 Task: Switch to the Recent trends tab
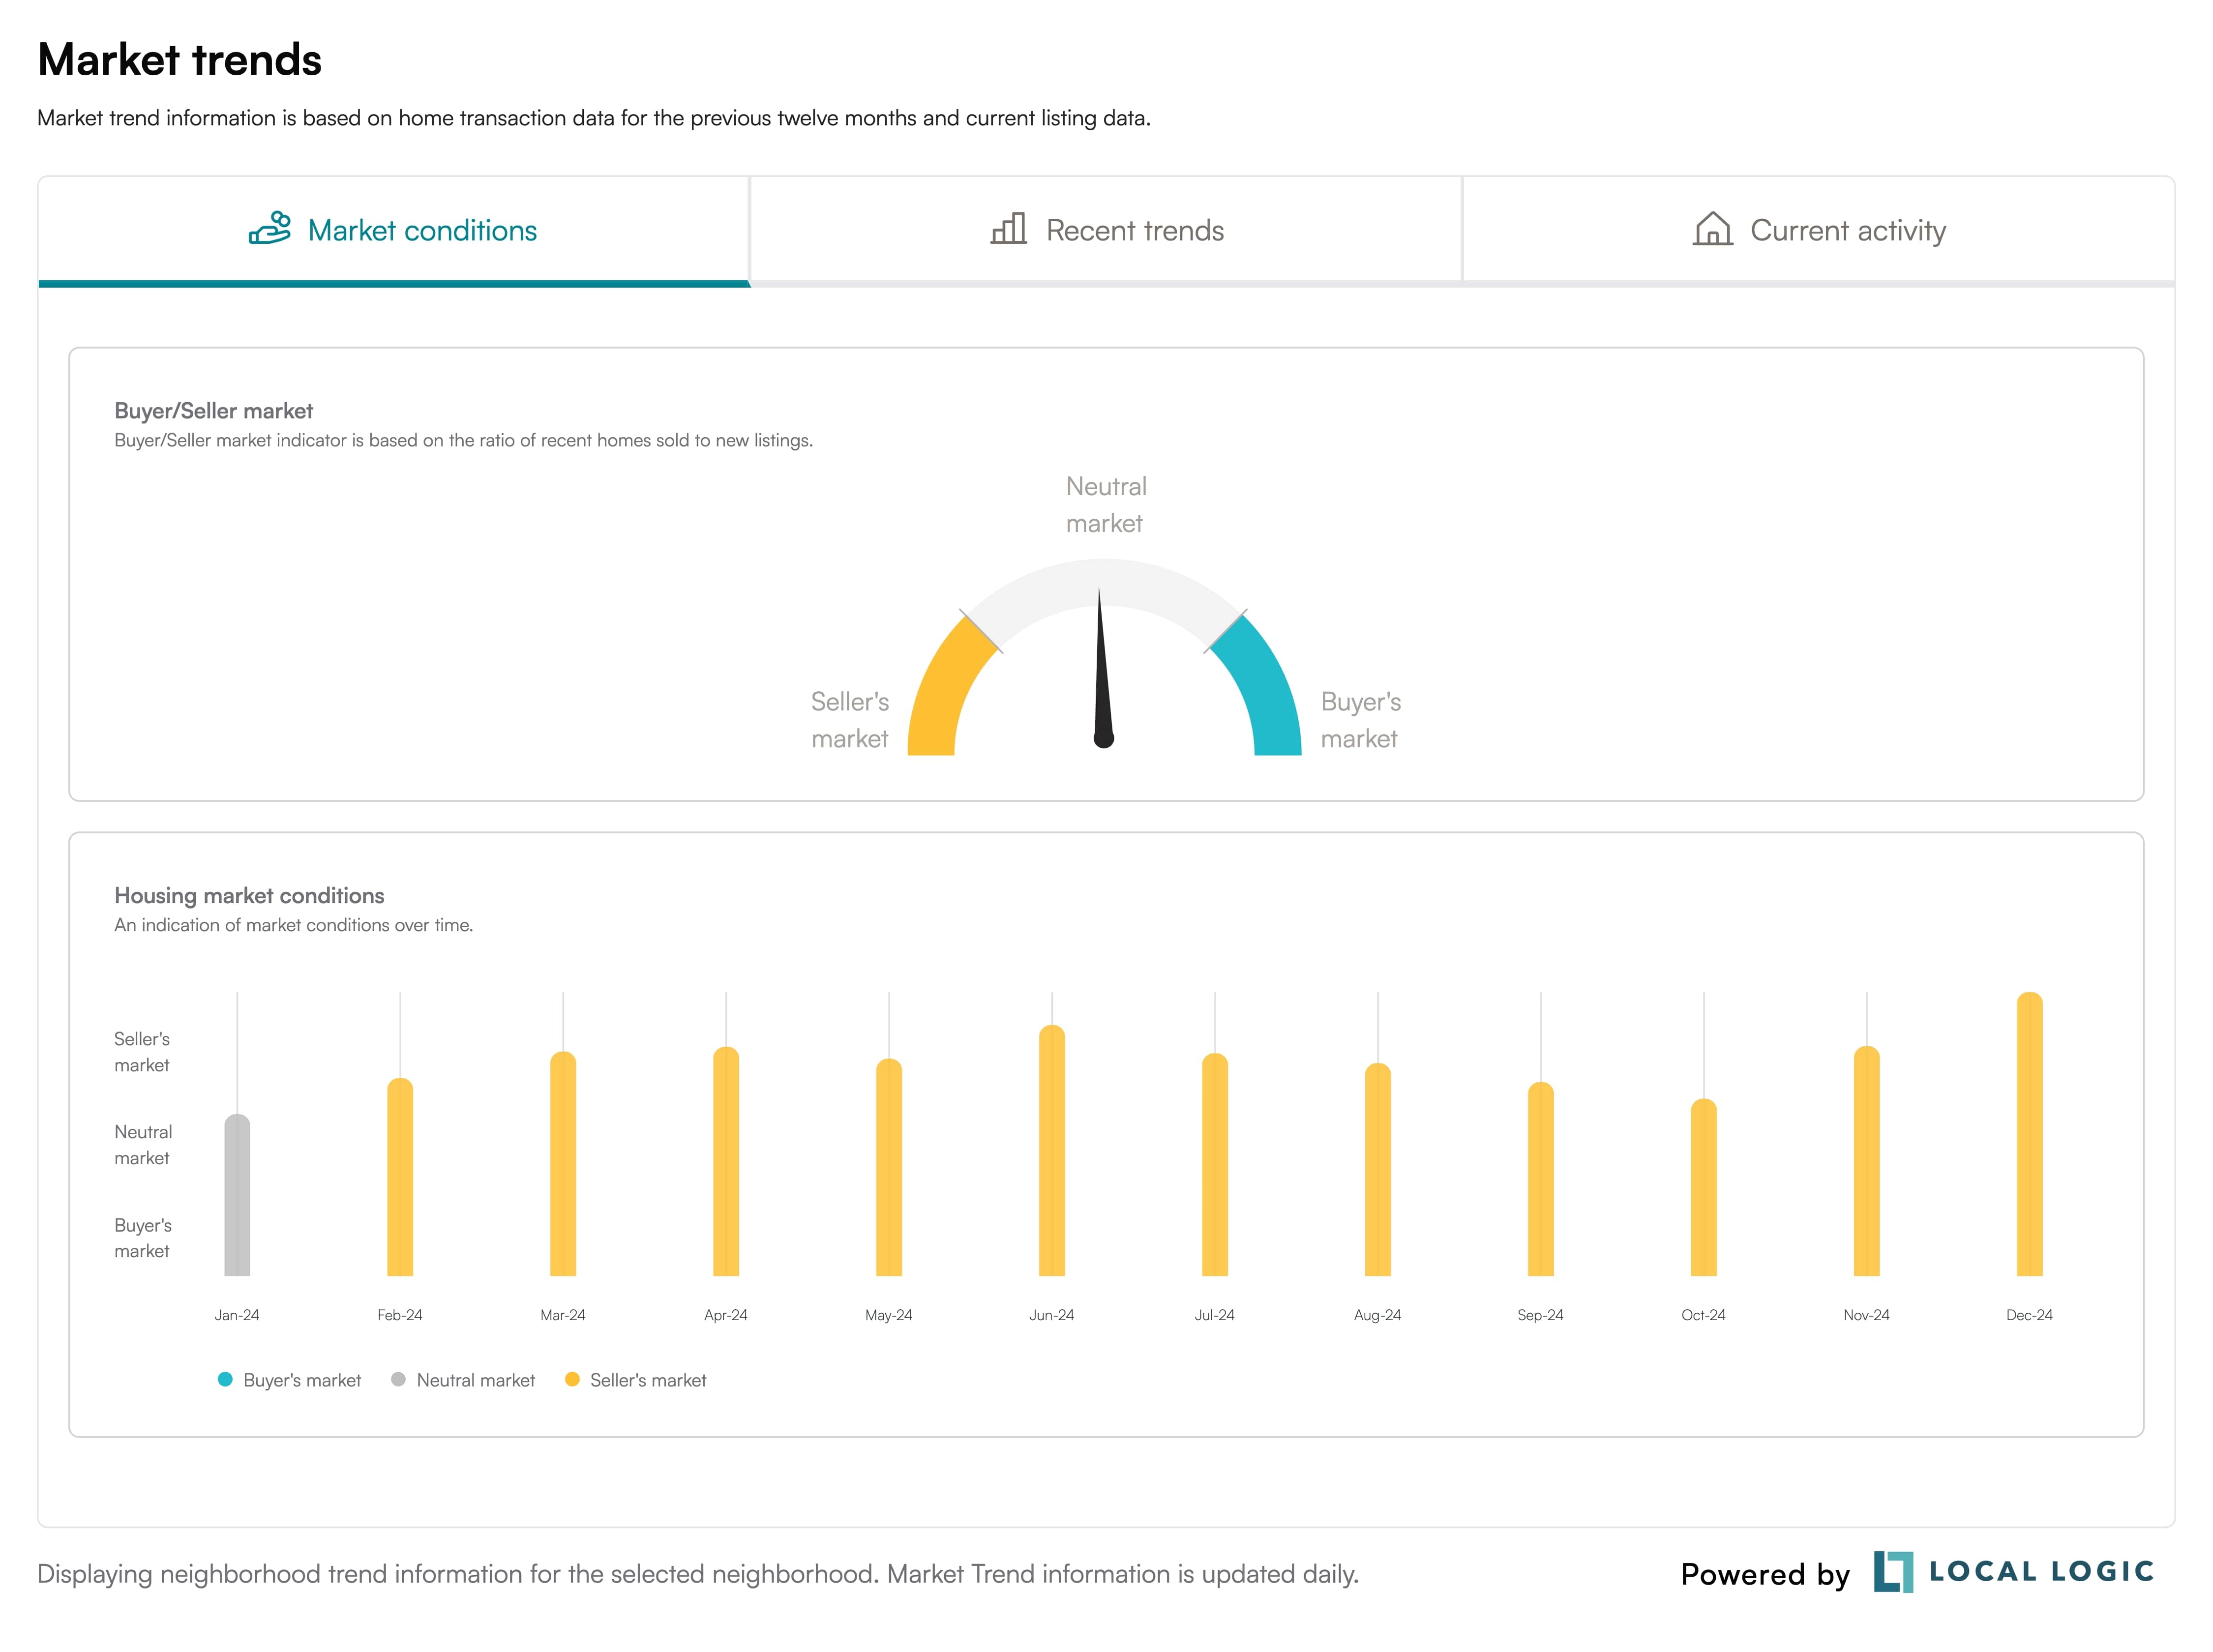pyautogui.click(x=1106, y=231)
